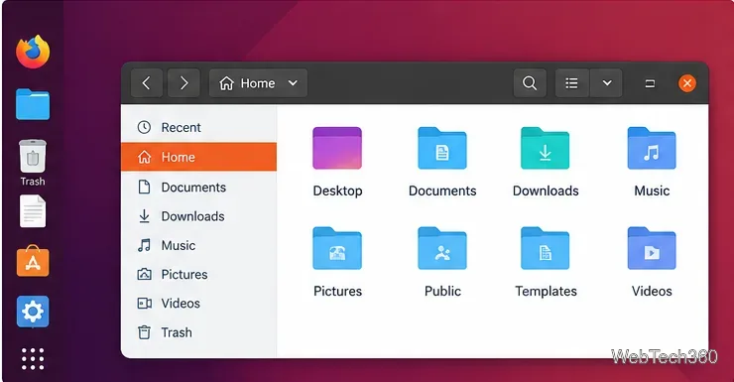Open the Home path bar dropdown

click(x=259, y=83)
